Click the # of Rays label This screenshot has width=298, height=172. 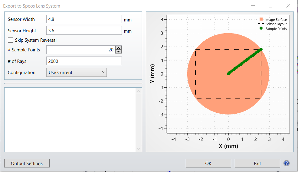tap(17, 61)
